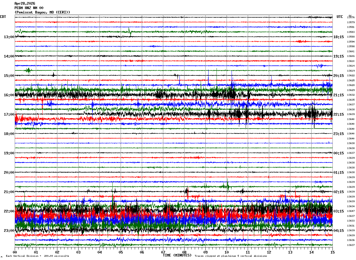Click minute tick label 12 on time axis
Image resolution: width=356 pixels, height=260 pixels.
pyautogui.click(x=269, y=252)
